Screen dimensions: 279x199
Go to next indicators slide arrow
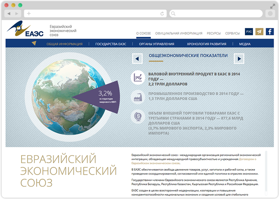[x=239, y=59]
